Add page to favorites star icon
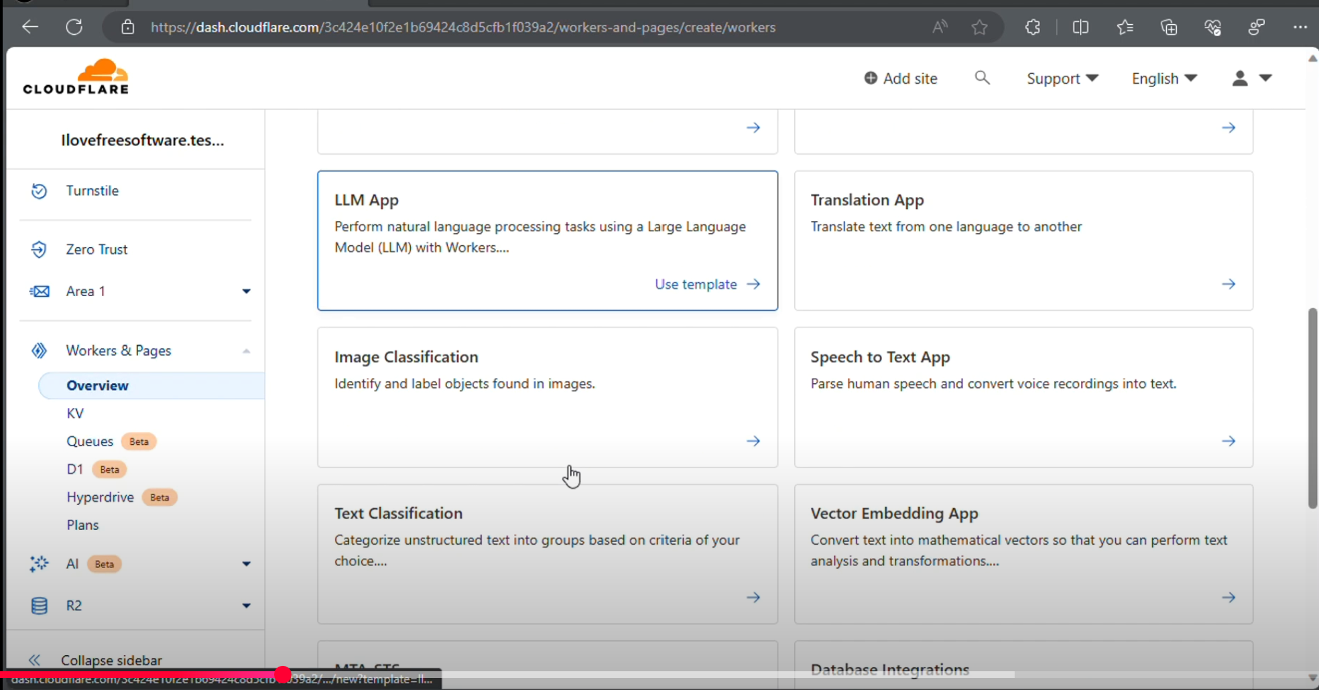 coord(979,27)
